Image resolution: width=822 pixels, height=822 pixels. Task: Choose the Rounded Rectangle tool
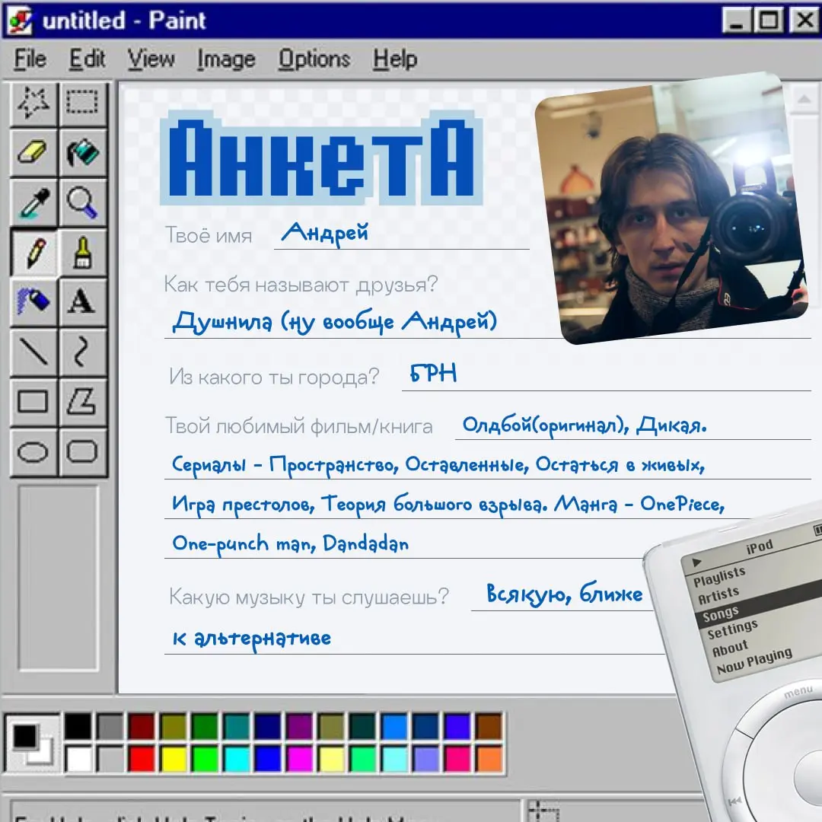(82, 451)
